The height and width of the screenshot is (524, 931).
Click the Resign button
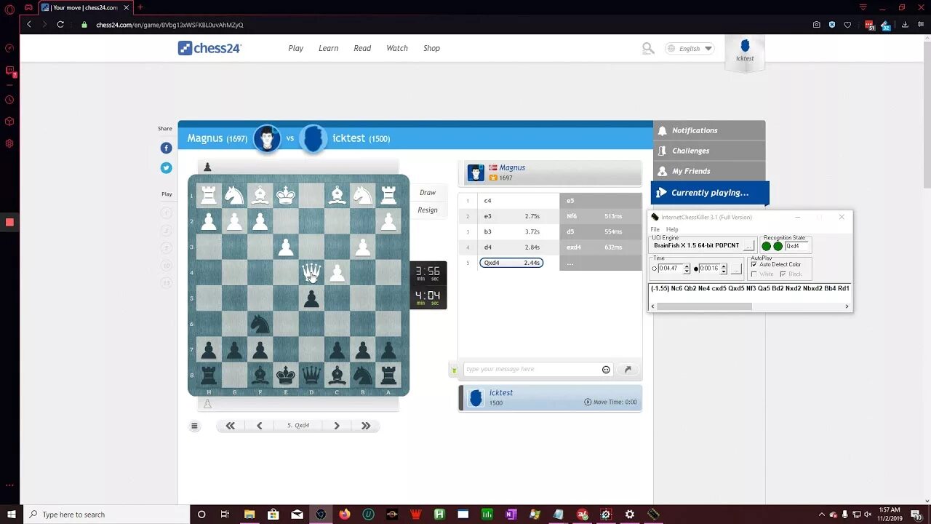tap(428, 210)
